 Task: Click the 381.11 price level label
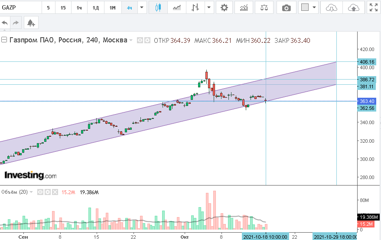[x=367, y=86]
